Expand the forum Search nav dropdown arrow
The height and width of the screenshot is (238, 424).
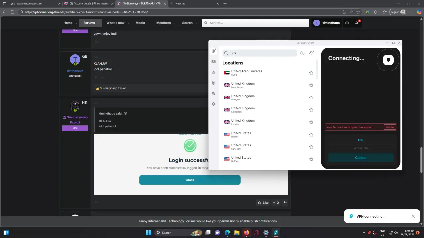click(x=197, y=23)
